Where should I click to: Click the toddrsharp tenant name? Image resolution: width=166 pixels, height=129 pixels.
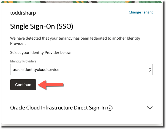[23, 13]
